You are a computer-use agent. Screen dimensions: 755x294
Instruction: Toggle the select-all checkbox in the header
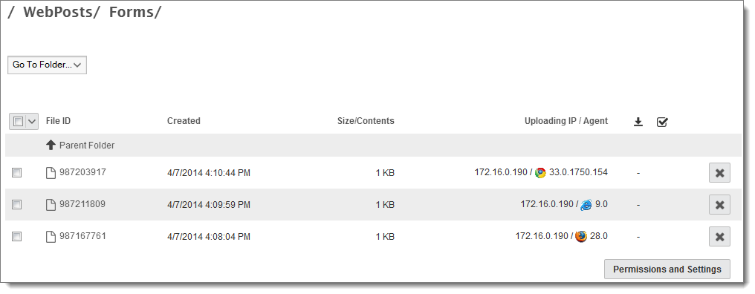coord(18,122)
